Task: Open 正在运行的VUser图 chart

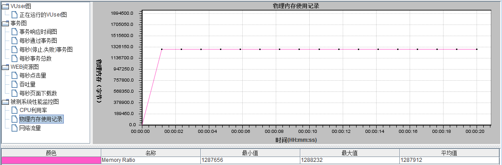Action: [43, 15]
